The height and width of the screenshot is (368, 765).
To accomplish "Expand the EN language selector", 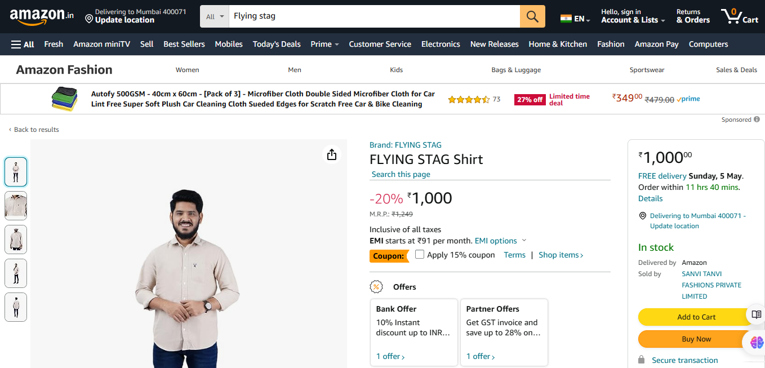I will click(x=575, y=19).
